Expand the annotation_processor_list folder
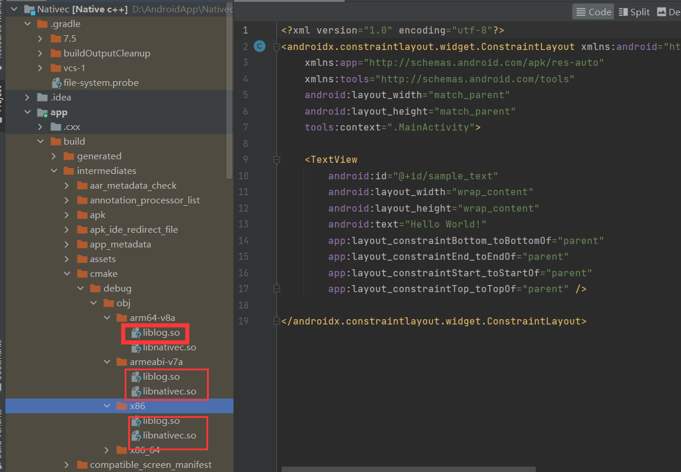Screen dimensions: 681x472 point(67,200)
